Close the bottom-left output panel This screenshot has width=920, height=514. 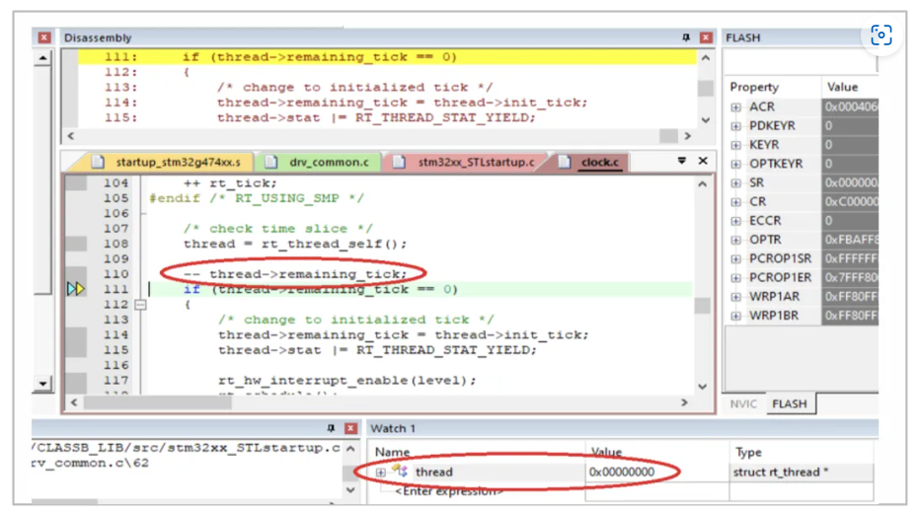(350, 428)
